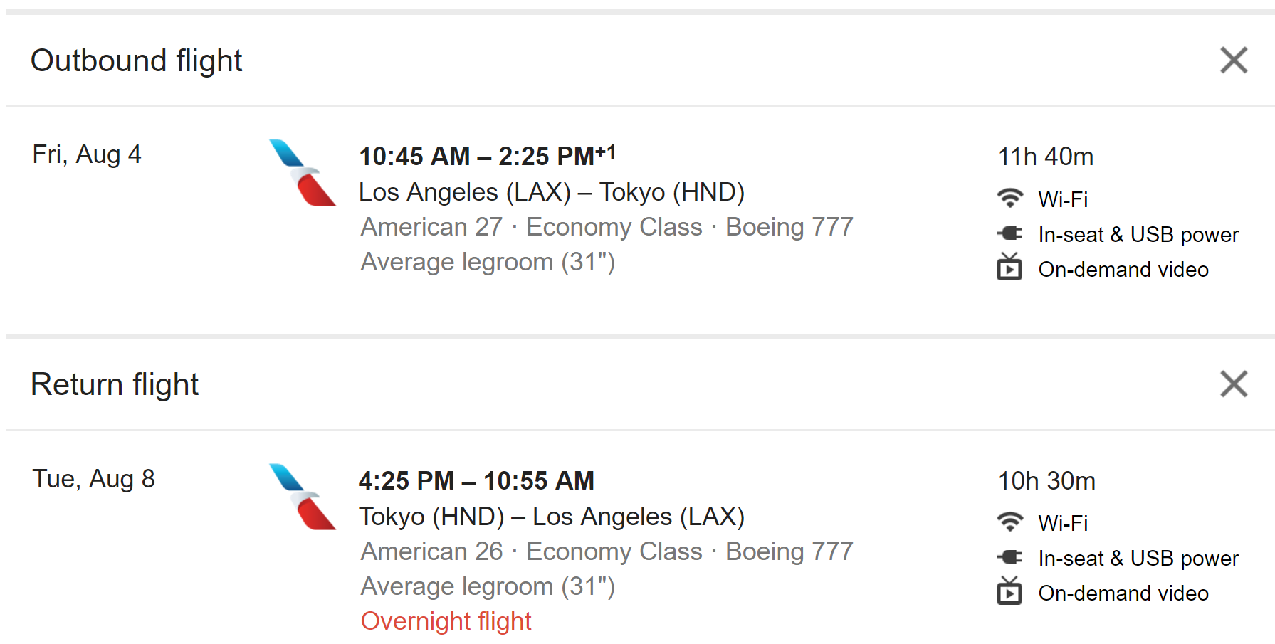
Task: Click the Tue, Aug 8 date label
Action: (93, 479)
